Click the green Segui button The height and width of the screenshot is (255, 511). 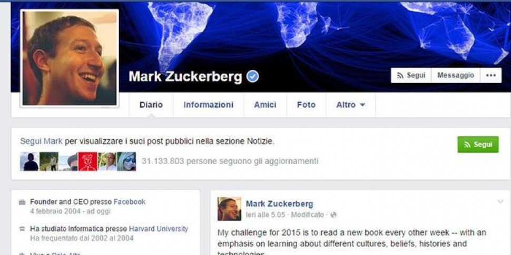478,145
